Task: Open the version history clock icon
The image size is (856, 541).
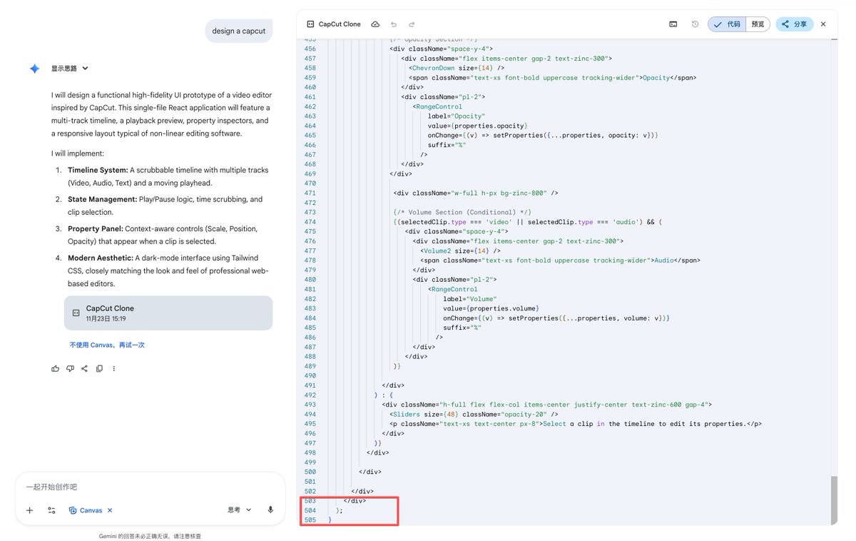Action: (695, 24)
